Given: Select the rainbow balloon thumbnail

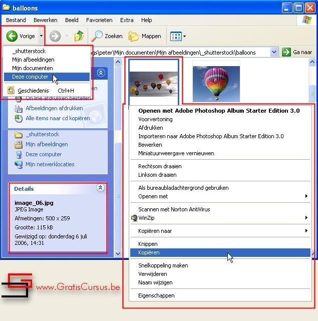Looking at the screenshot, I should tap(216, 84).
